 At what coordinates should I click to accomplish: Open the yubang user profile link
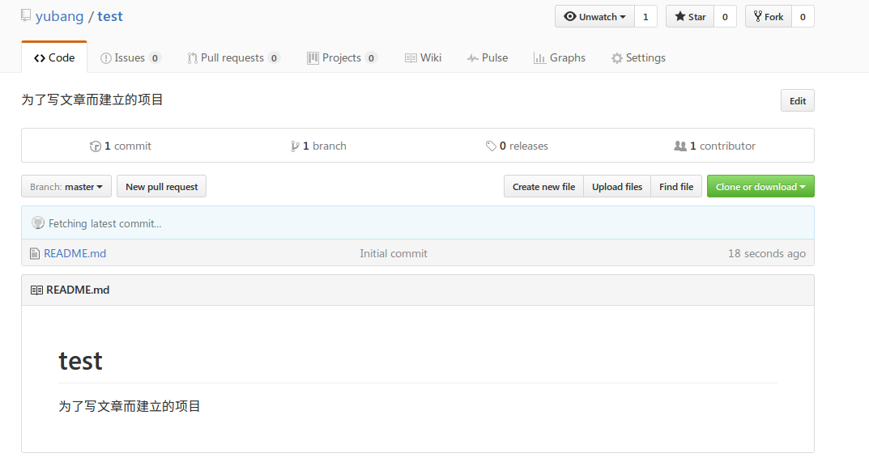[59, 16]
